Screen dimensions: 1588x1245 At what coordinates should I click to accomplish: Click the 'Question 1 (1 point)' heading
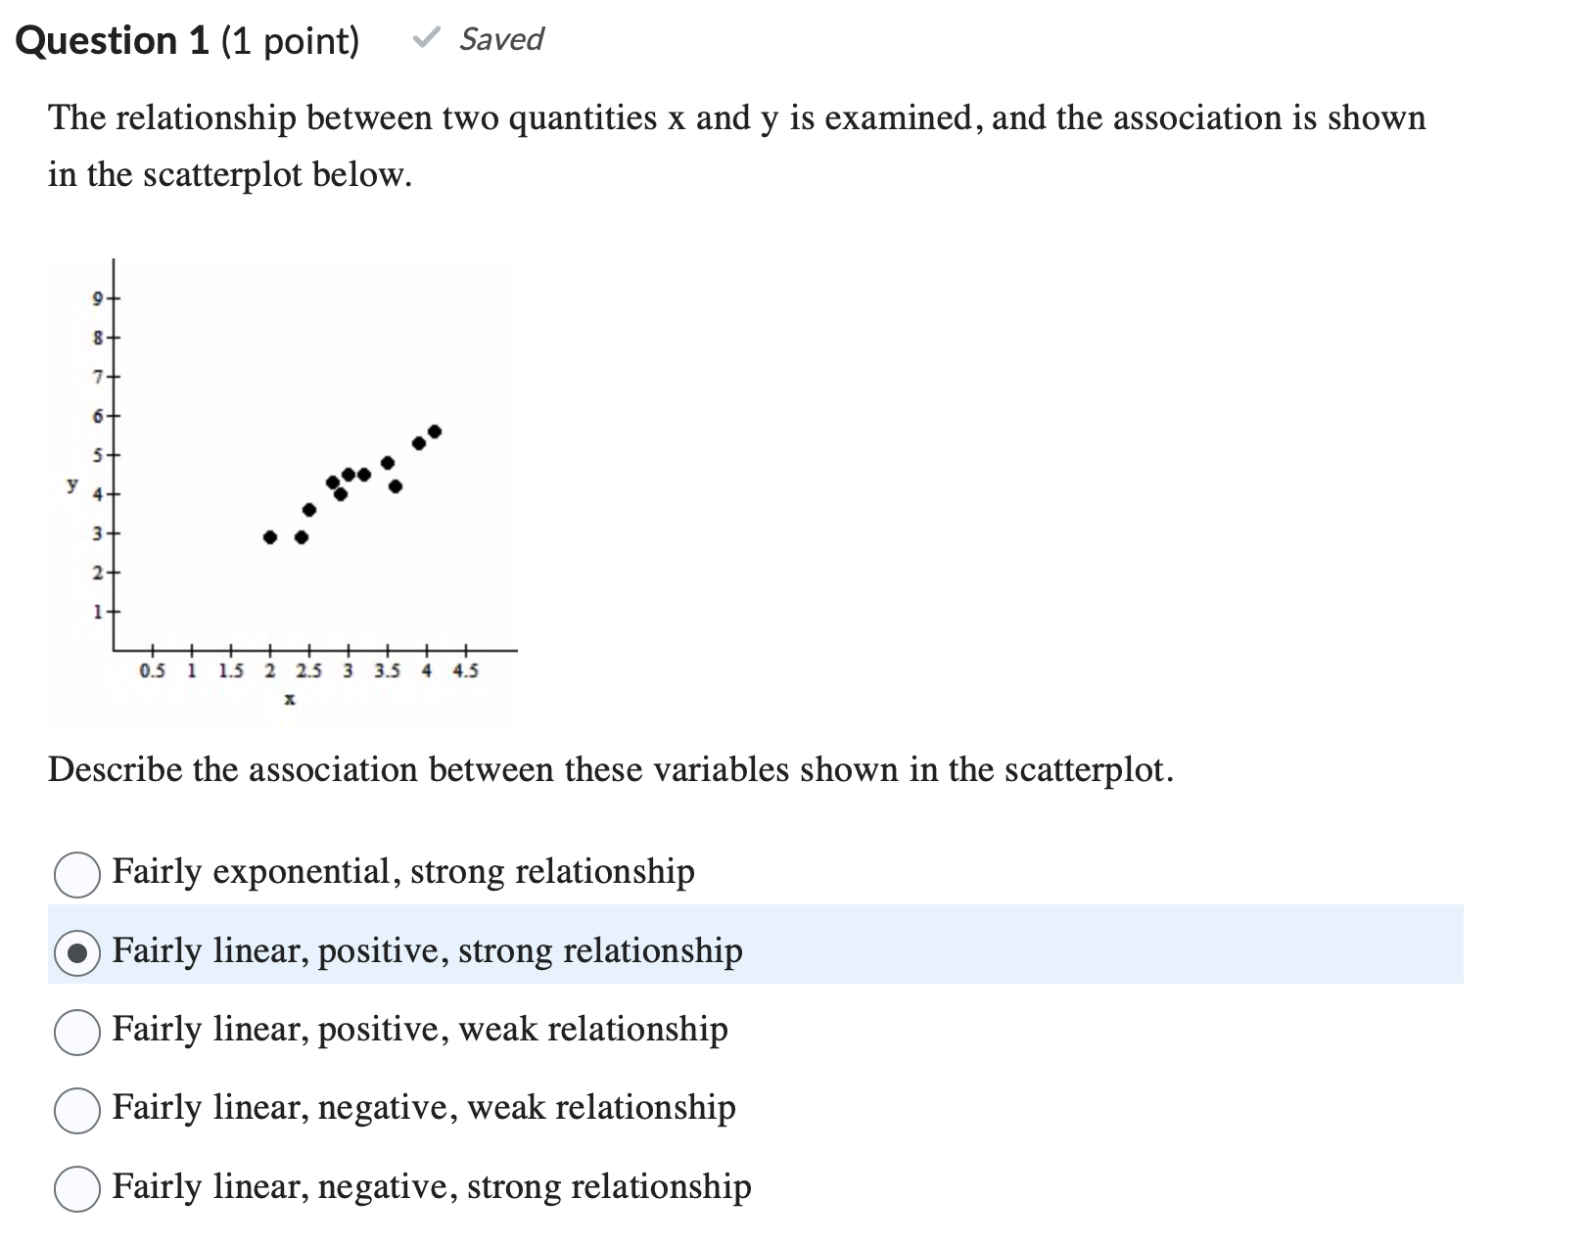(x=186, y=39)
